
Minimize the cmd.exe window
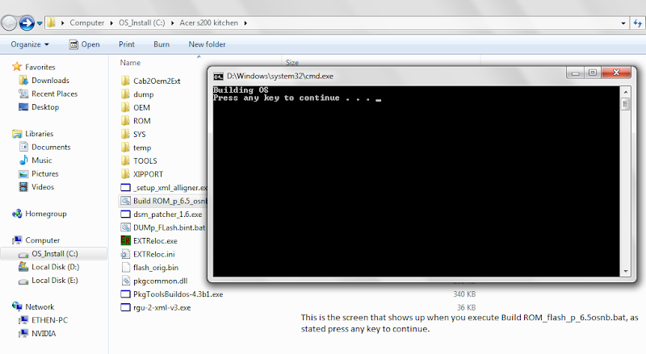[576, 73]
